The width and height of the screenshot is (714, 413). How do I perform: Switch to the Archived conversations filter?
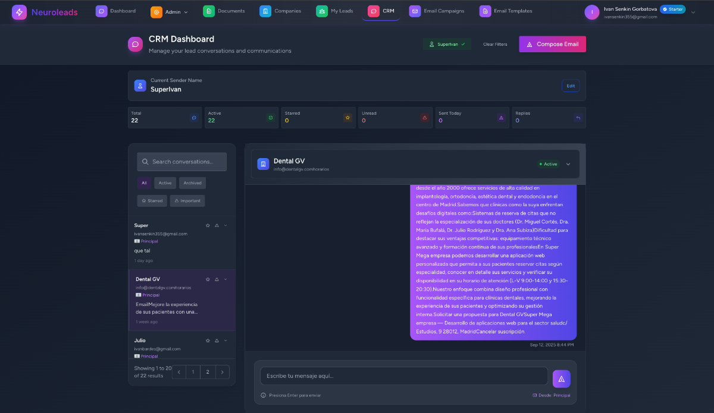click(192, 183)
